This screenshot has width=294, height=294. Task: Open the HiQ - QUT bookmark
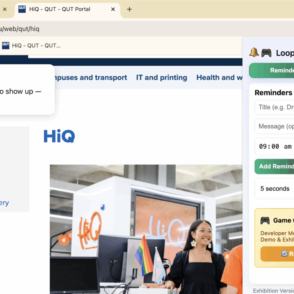click(x=36, y=46)
